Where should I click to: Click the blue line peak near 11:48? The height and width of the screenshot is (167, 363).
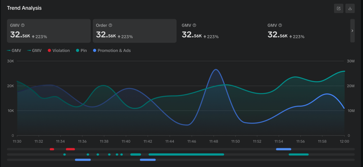pos(216,69)
